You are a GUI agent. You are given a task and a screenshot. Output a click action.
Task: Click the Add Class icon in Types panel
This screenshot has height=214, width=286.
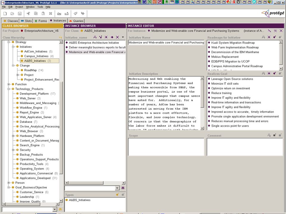click(x=117, y=194)
